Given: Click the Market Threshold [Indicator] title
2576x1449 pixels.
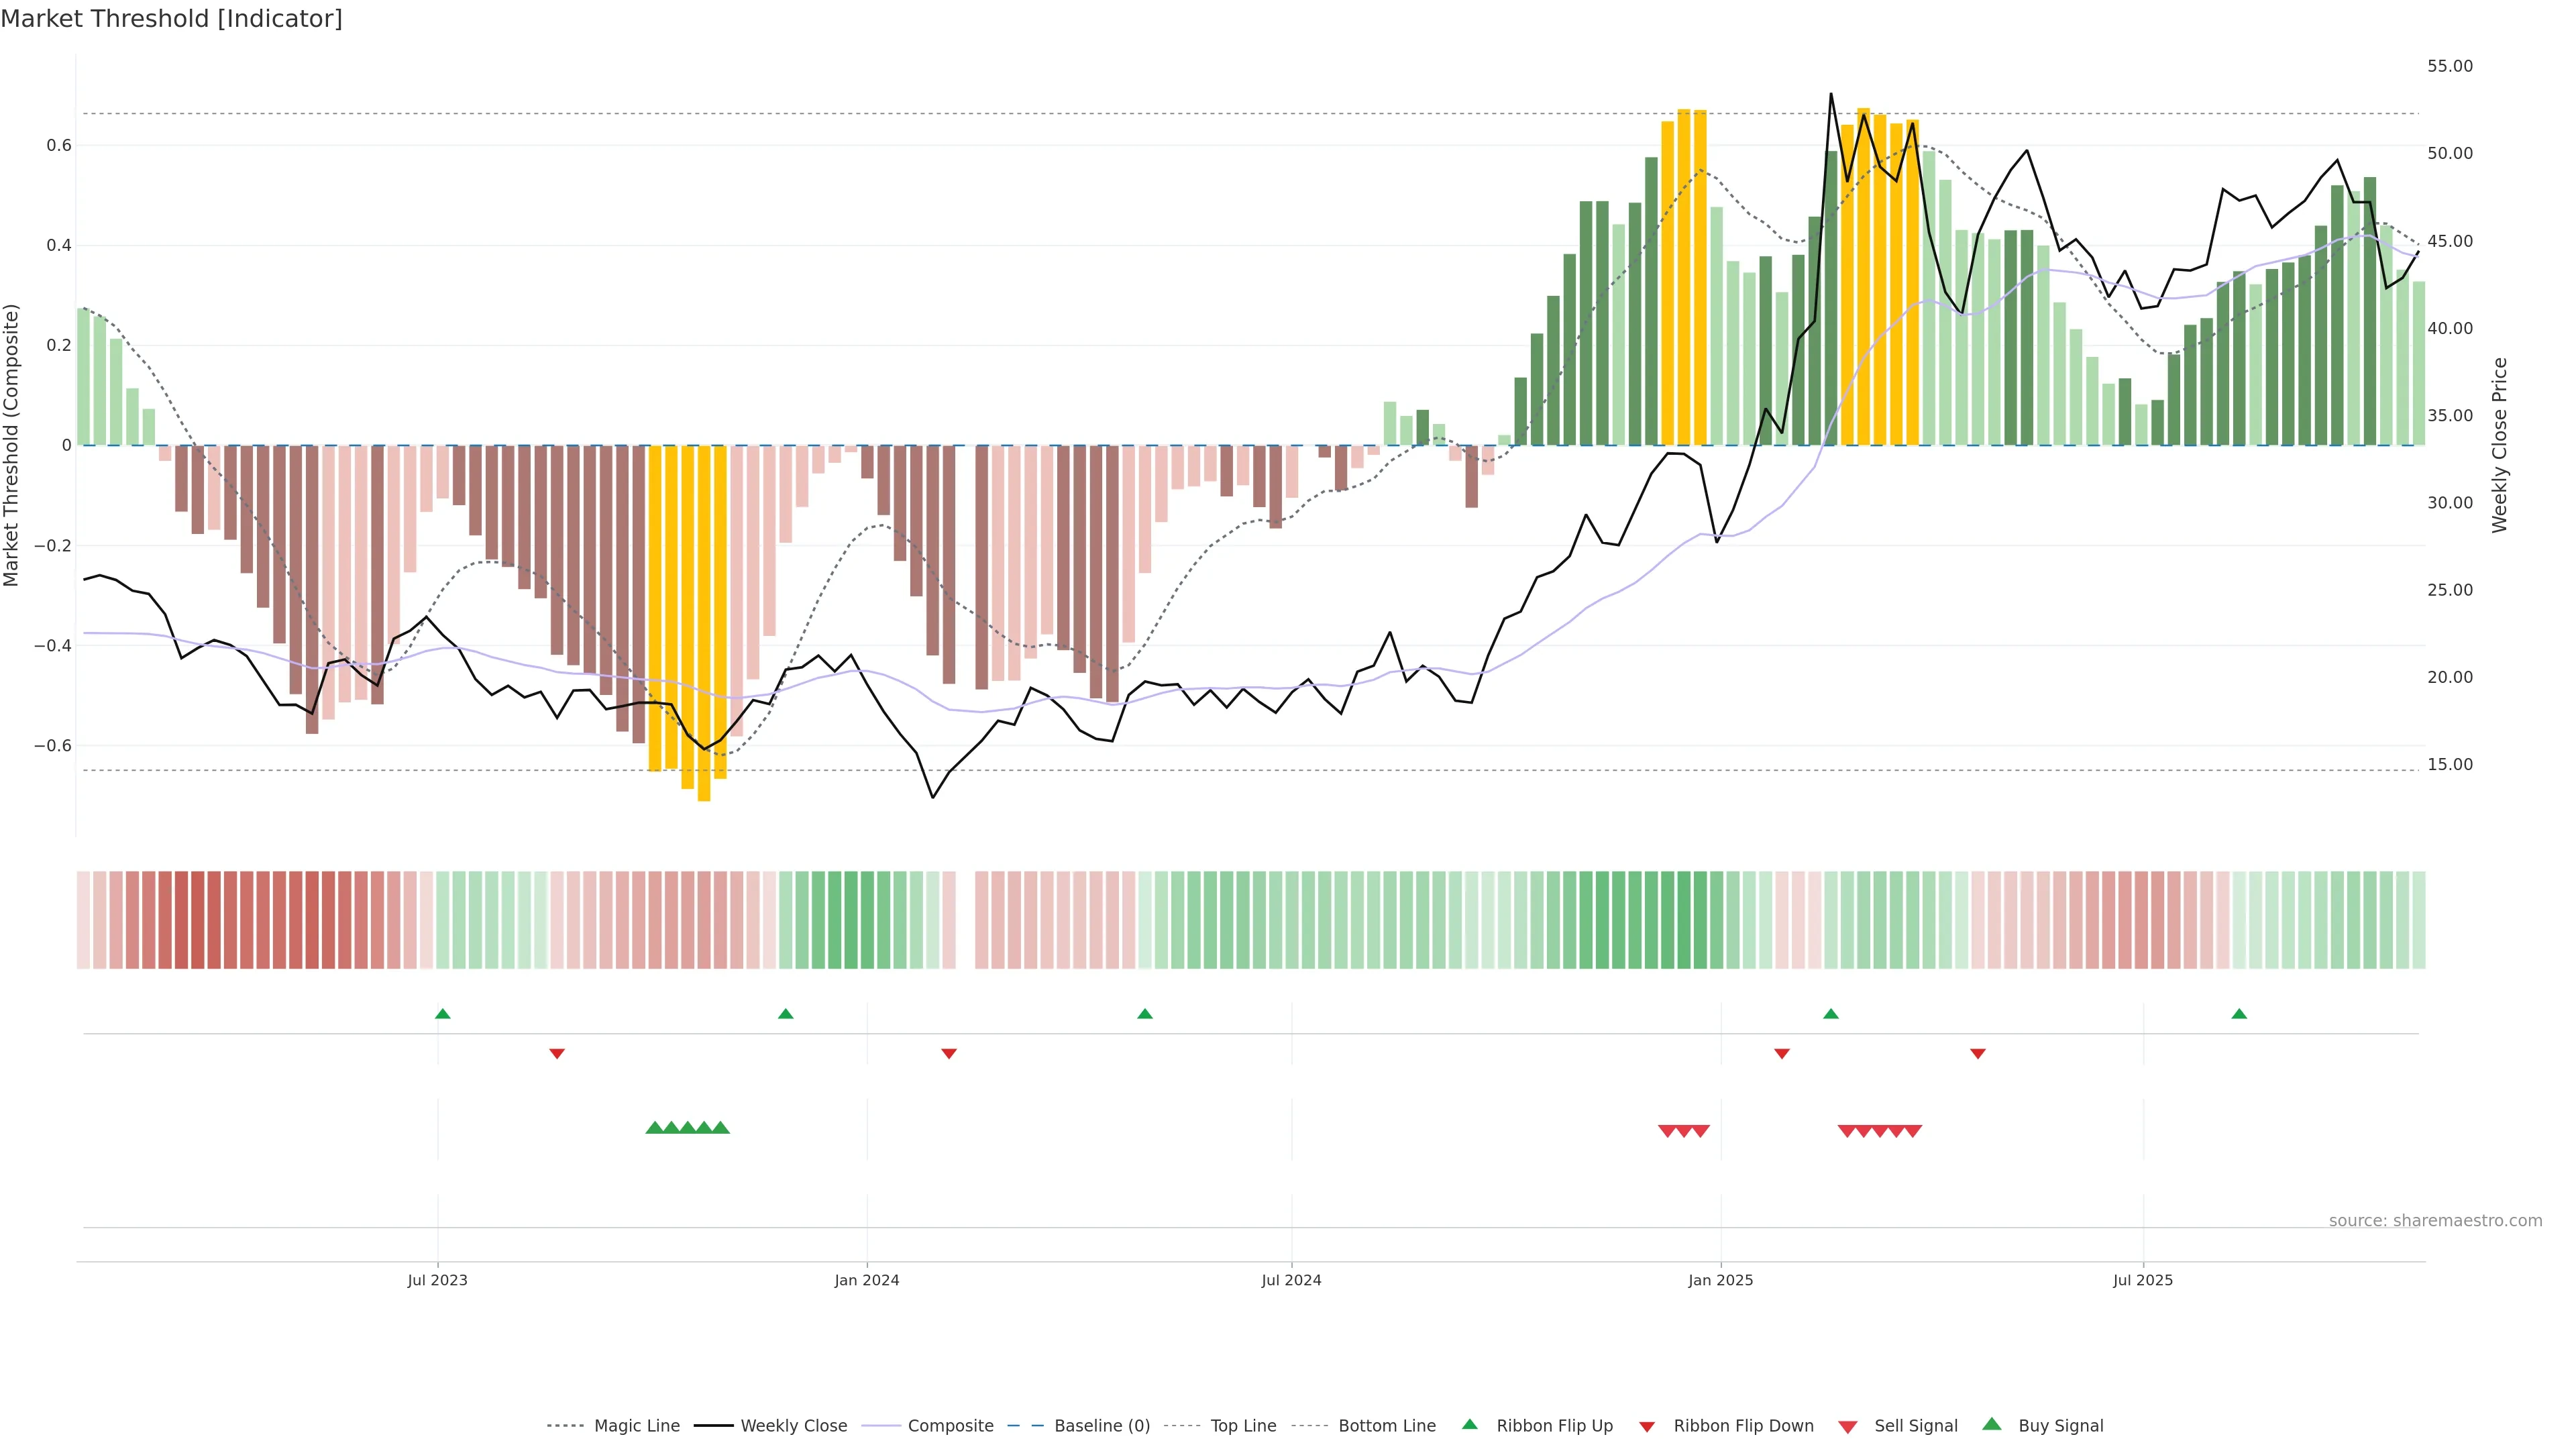Looking at the screenshot, I should click(171, 19).
